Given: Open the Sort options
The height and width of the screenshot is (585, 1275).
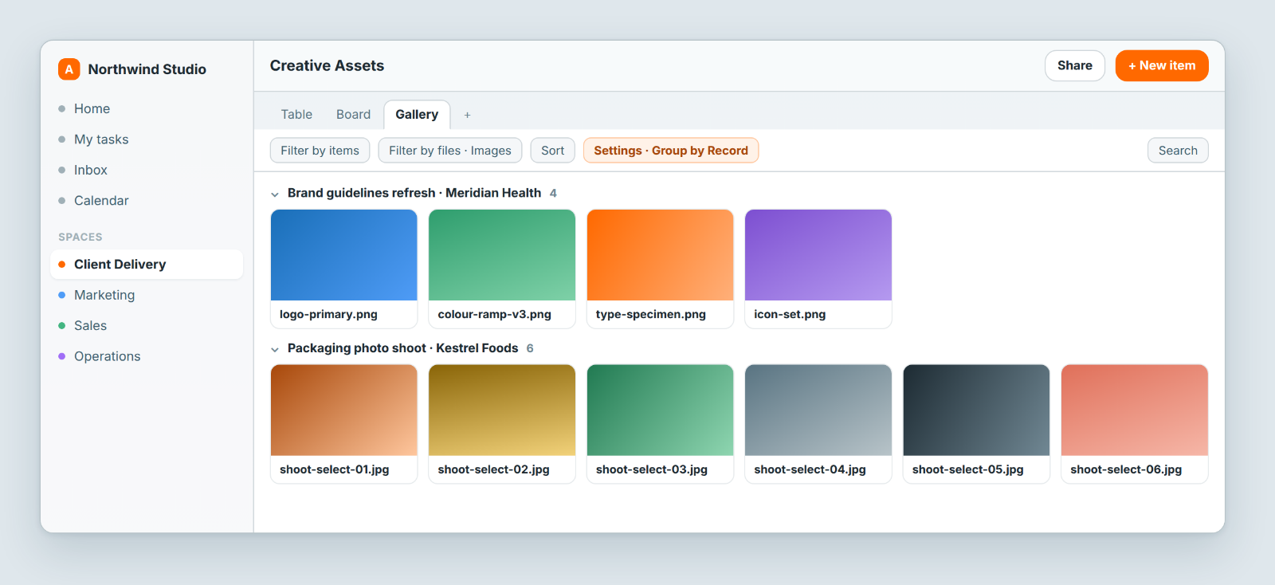Looking at the screenshot, I should [552, 151].
